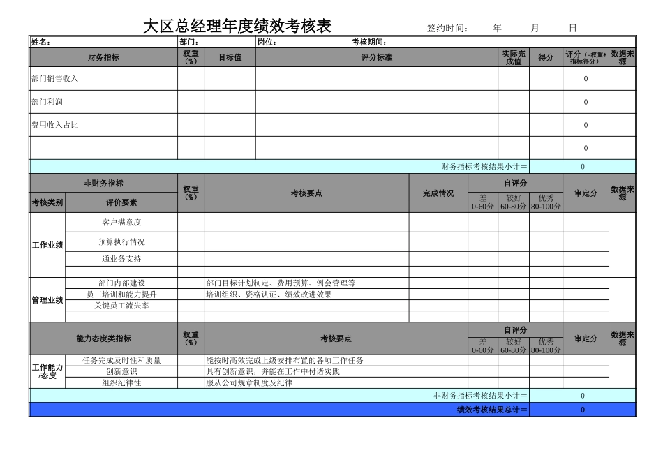
Task: Select 财务指标考核结果小计= label
Action: pos(484,167)
